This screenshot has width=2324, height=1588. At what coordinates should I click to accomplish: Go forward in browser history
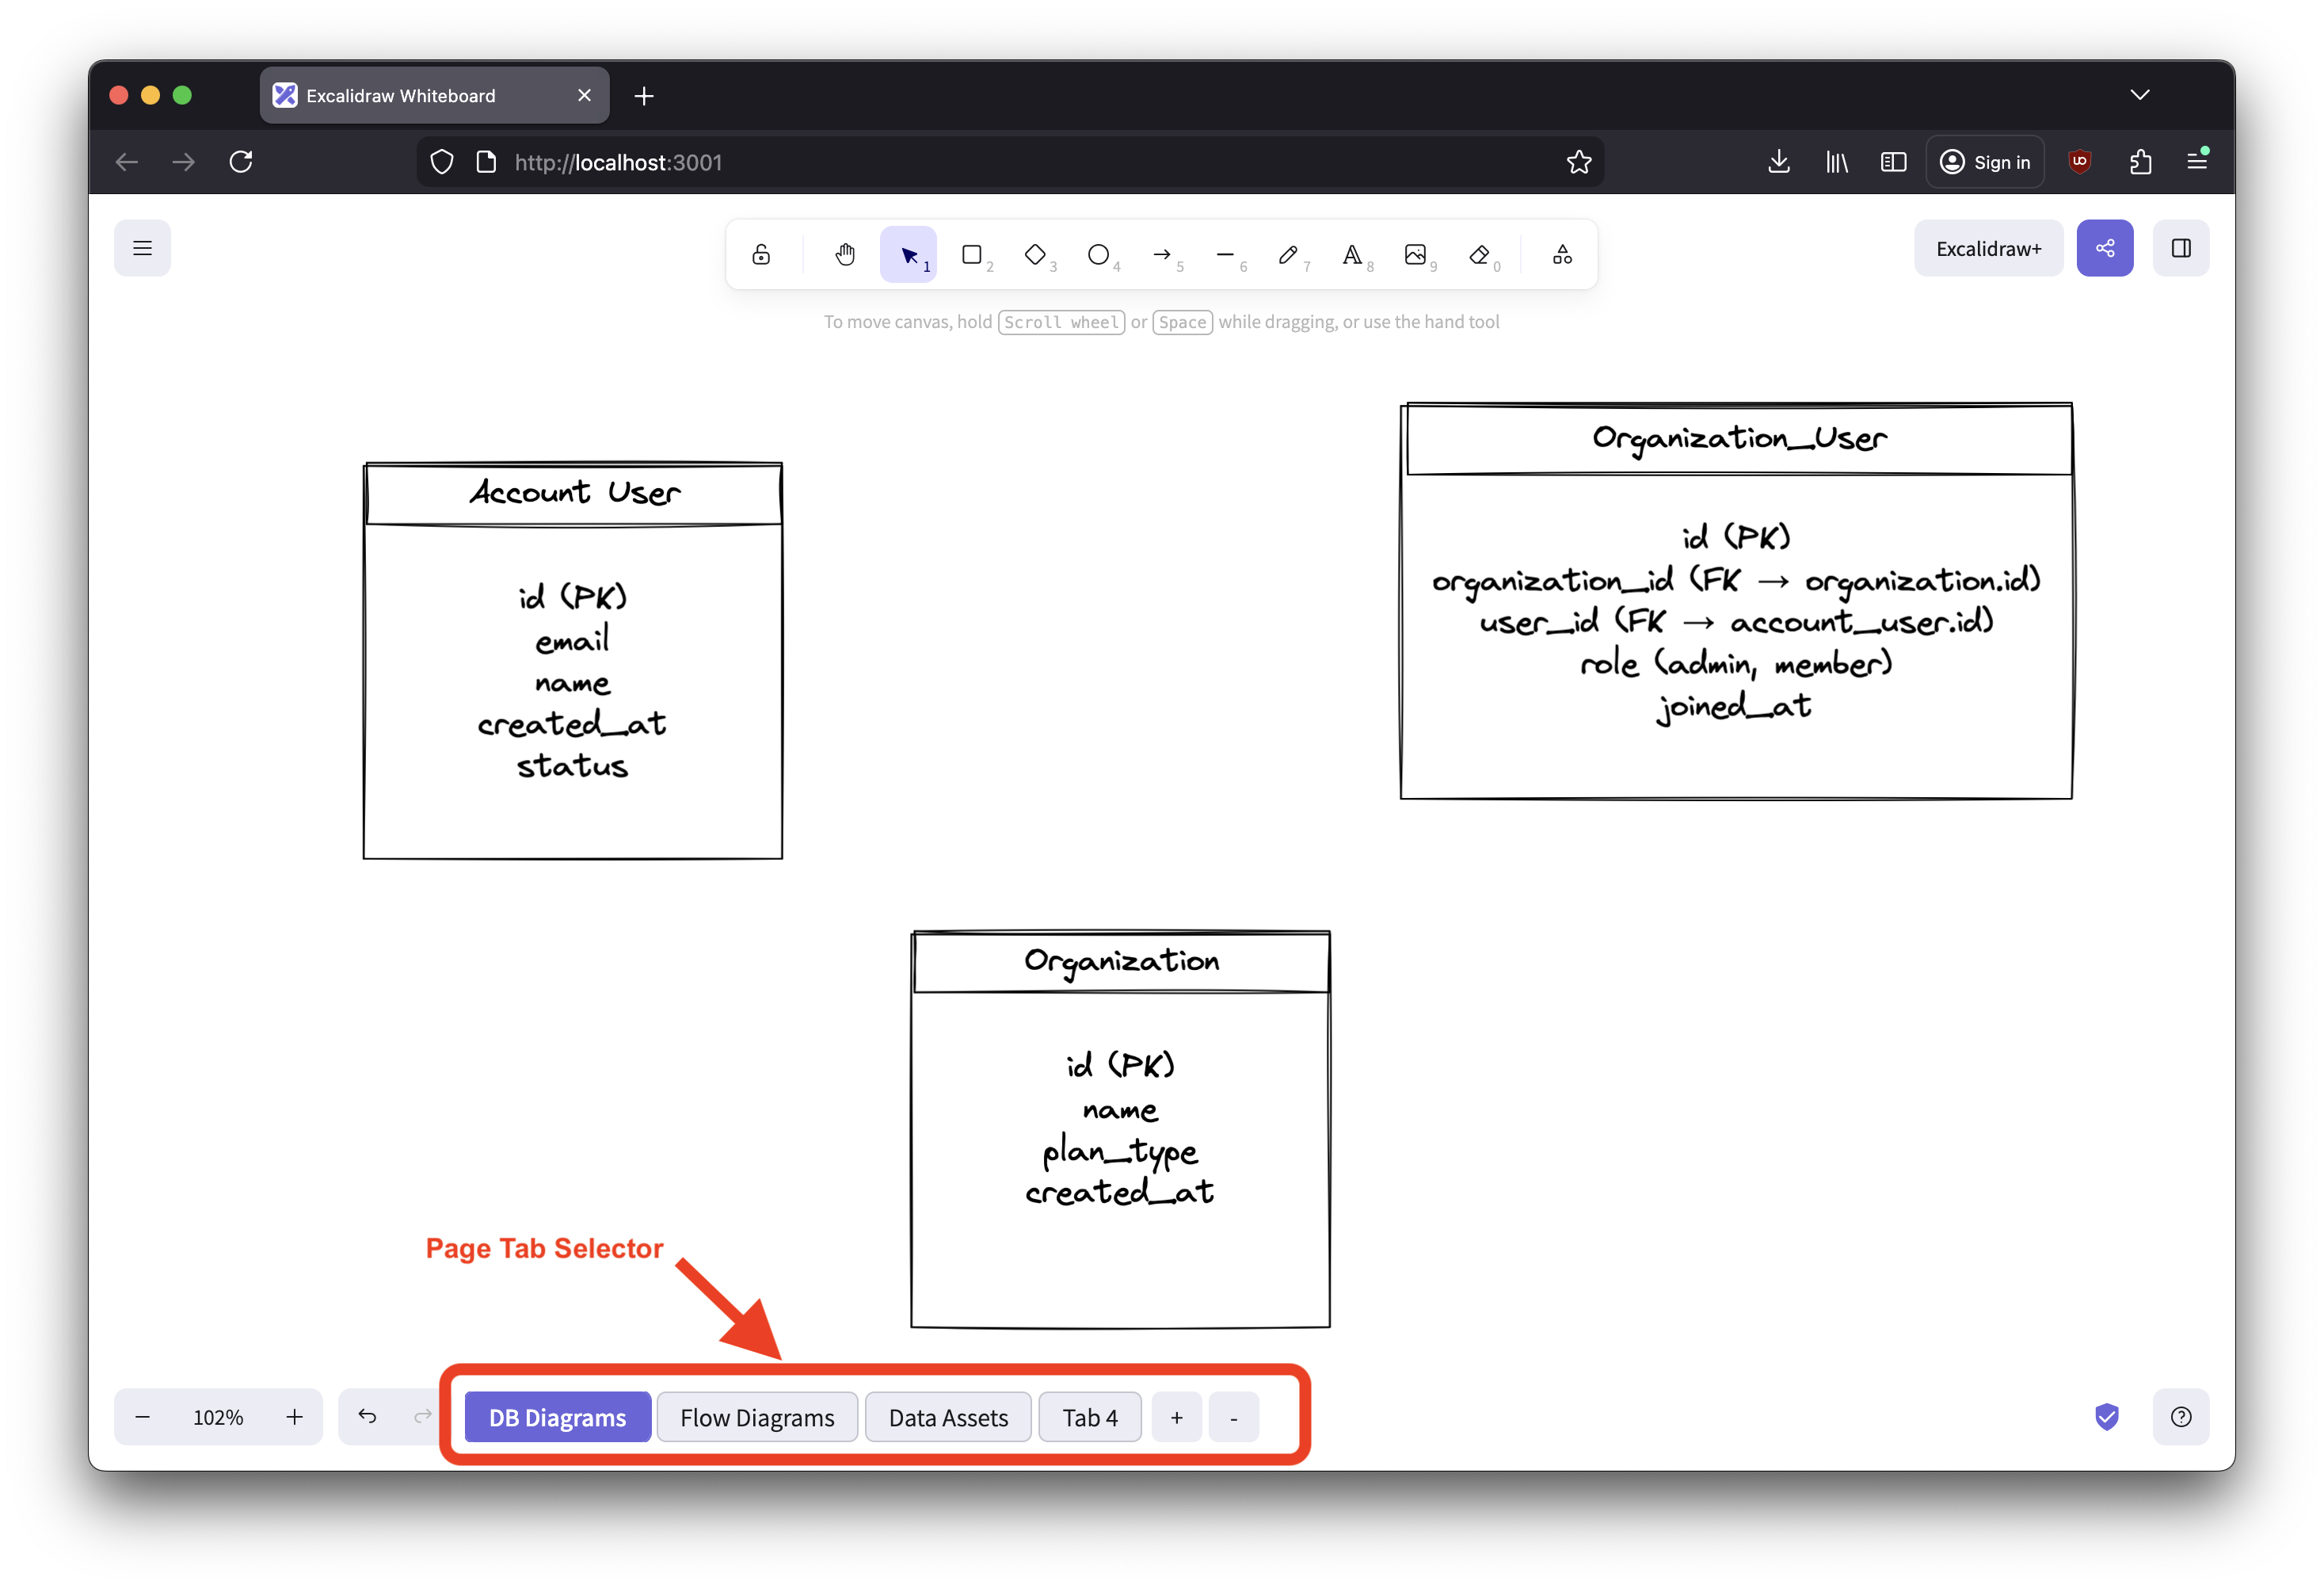click(184, 162)
